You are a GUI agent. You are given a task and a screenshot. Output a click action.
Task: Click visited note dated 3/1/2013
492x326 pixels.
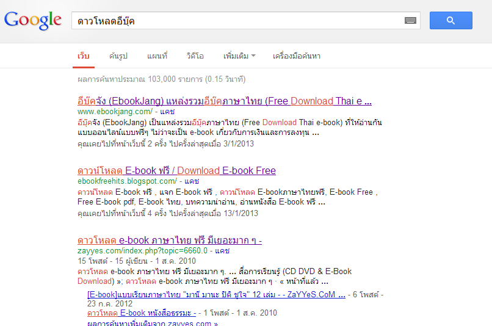tap(165, 143)
